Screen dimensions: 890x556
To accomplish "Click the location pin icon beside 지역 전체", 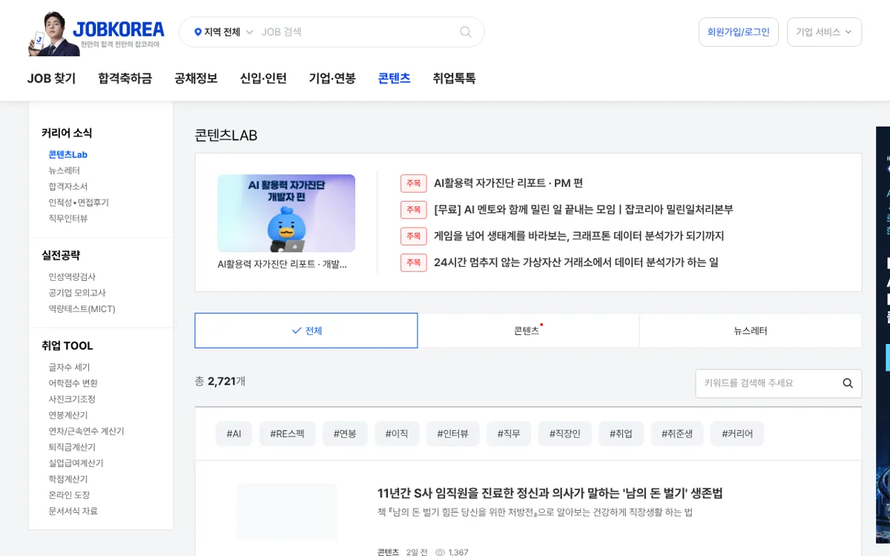I will coord(198,32).
